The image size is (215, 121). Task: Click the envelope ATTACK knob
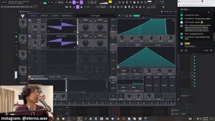click(x=131, y=37)
